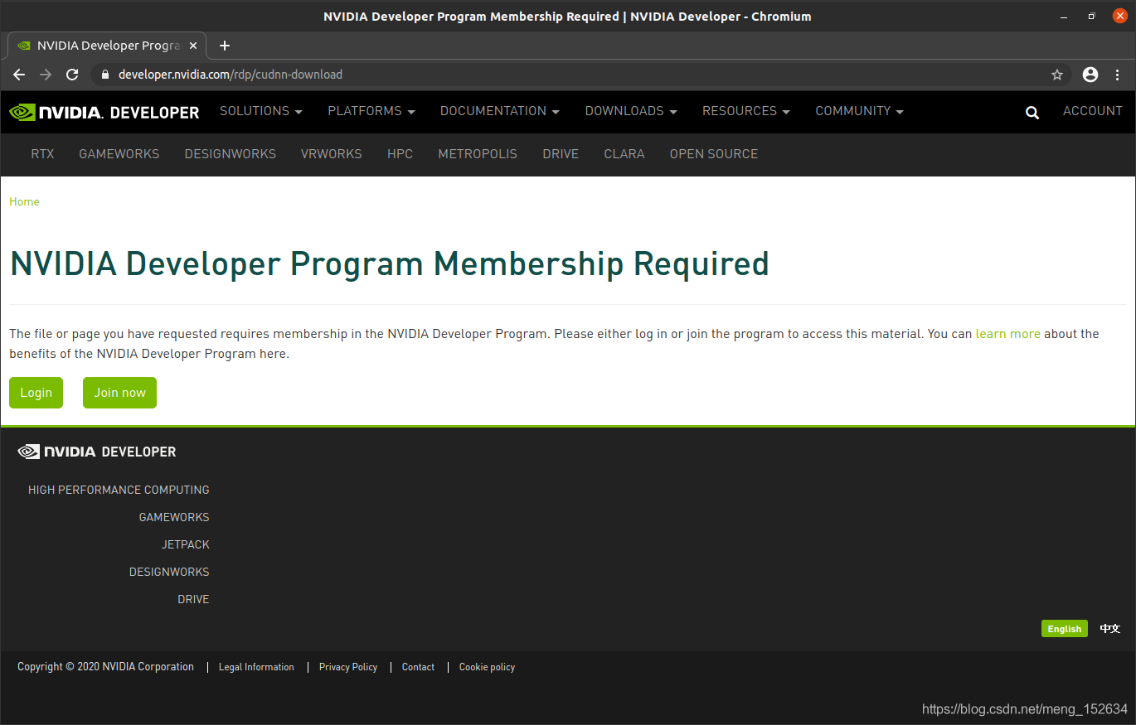Open the GameWorks footer link

(x=174, y=517)
